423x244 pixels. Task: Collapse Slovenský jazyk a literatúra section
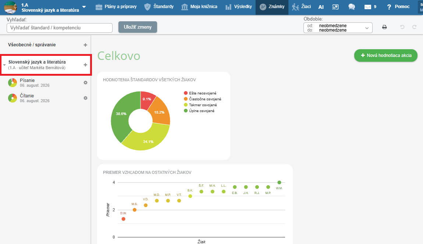[x=4, y=65]
